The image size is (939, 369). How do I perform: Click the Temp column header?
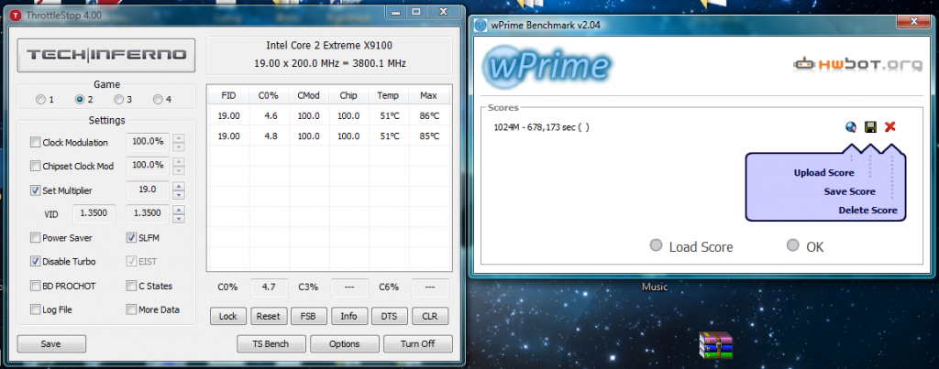[388, 96]
